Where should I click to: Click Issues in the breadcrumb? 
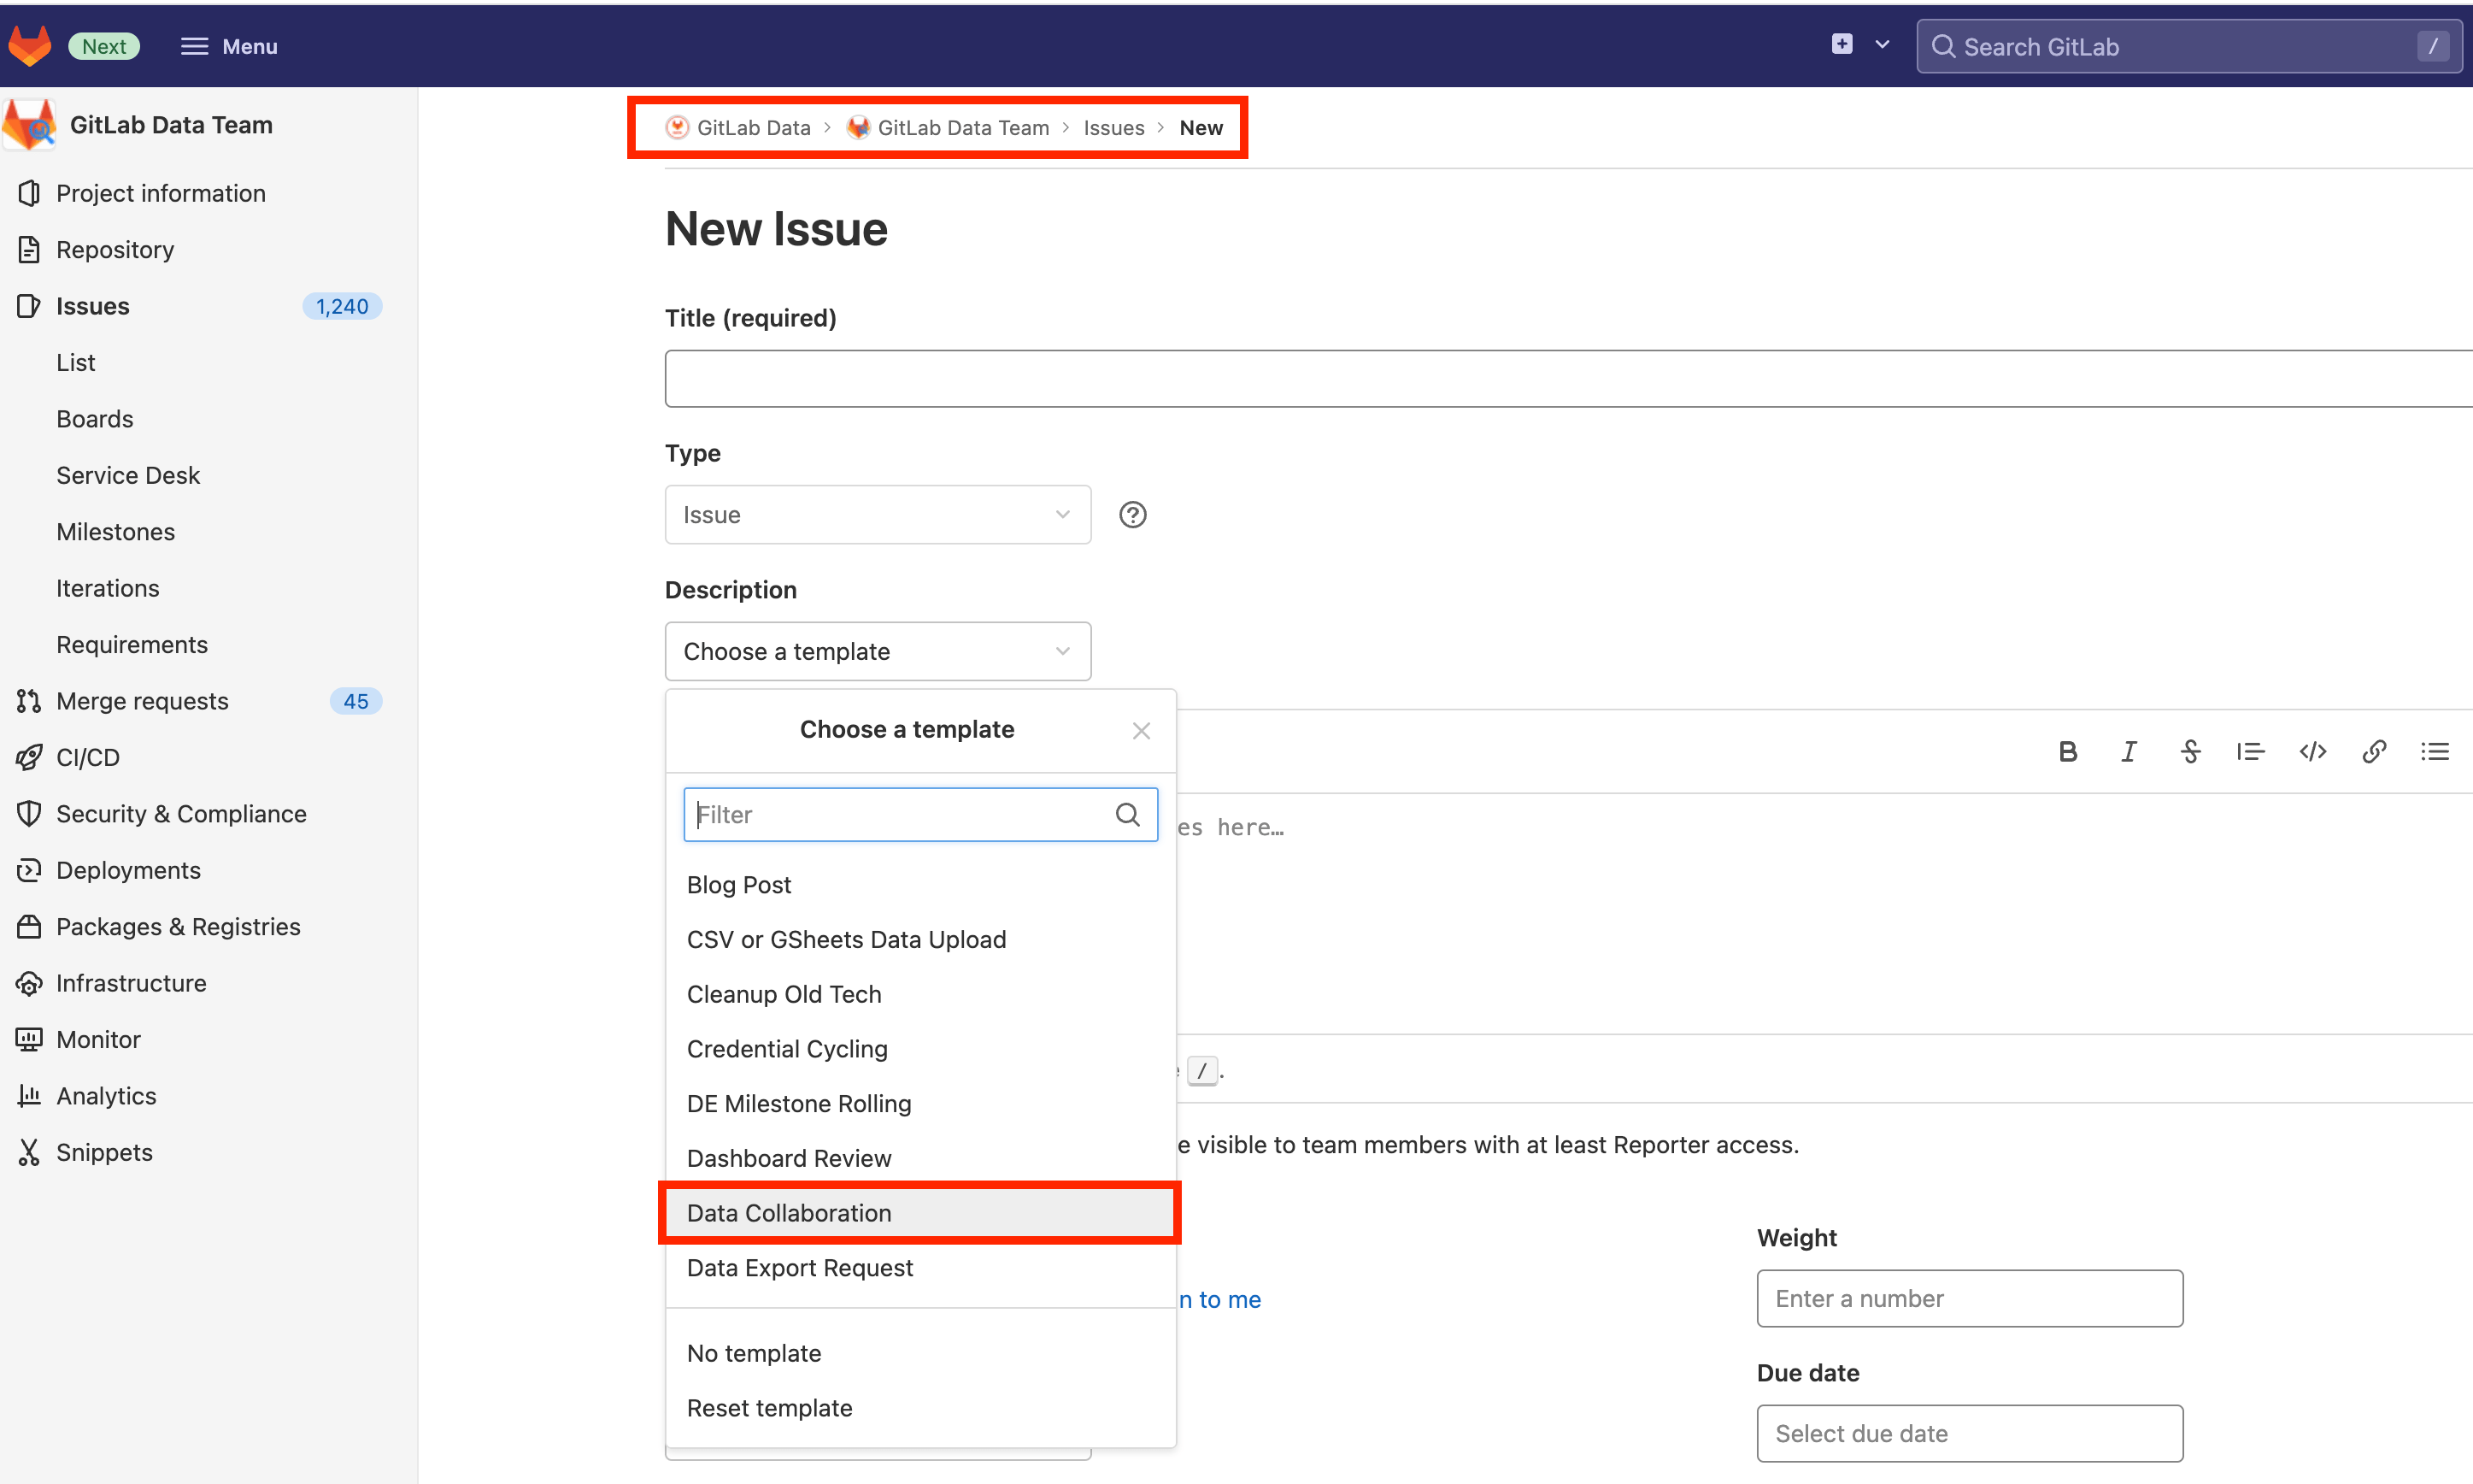click(1113, 128)
